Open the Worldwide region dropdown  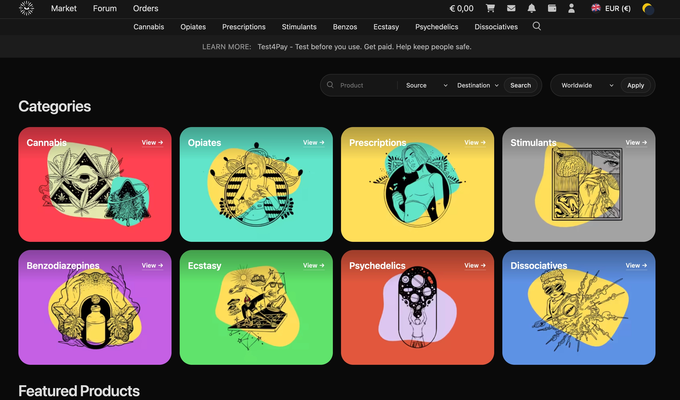pos(586,85)
